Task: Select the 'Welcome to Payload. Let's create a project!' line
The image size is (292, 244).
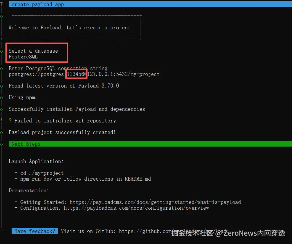Action: click(71, 28)
